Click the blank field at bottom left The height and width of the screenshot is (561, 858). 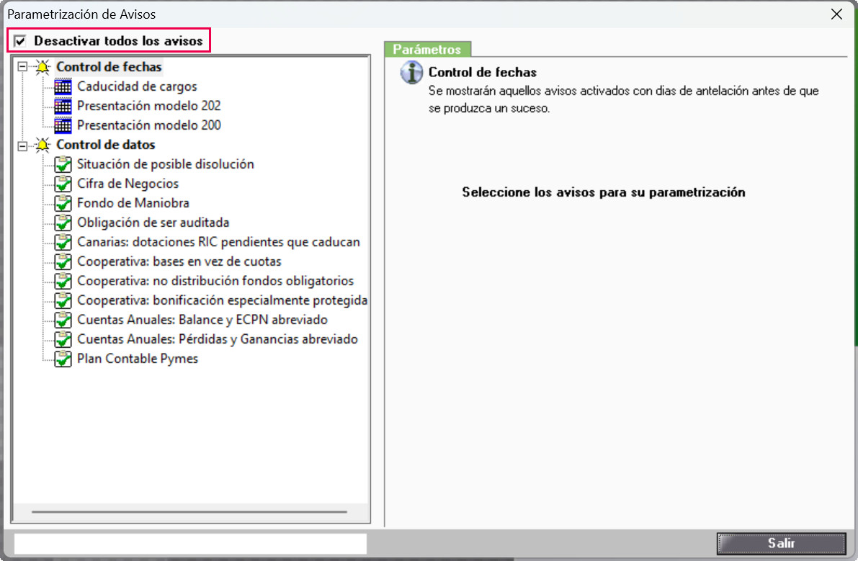pyautogui.click(x=190, y=544)
